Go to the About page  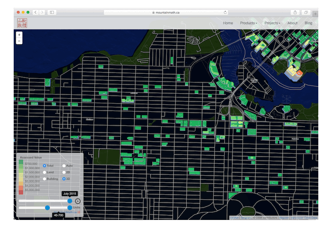[292, 23]
